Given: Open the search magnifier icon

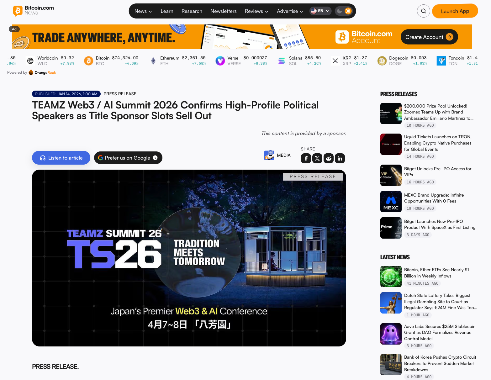Looking at the screenshot, I should [423, 11].
